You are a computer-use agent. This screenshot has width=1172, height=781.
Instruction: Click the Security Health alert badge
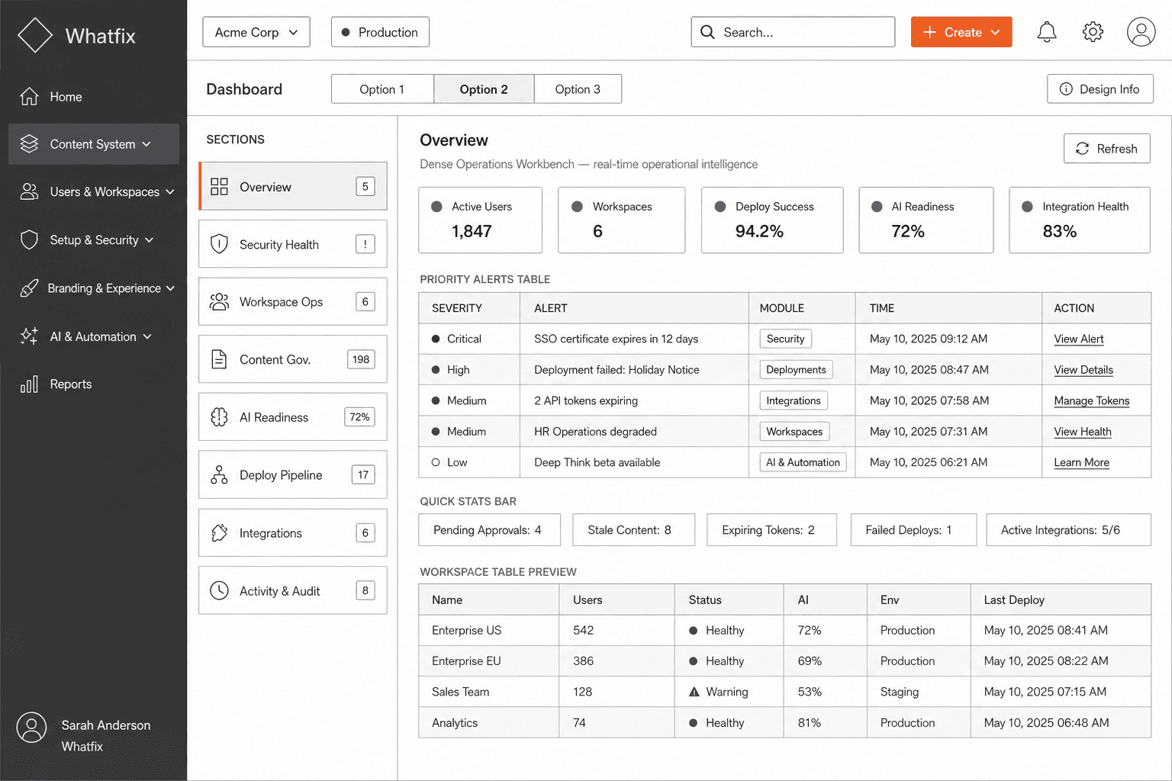[x=365, y=244]
